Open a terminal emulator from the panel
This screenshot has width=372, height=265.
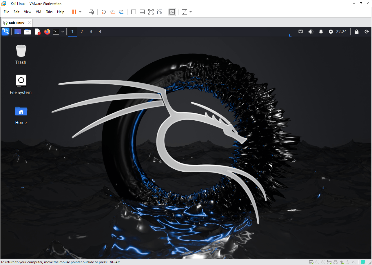click(56, 32)
